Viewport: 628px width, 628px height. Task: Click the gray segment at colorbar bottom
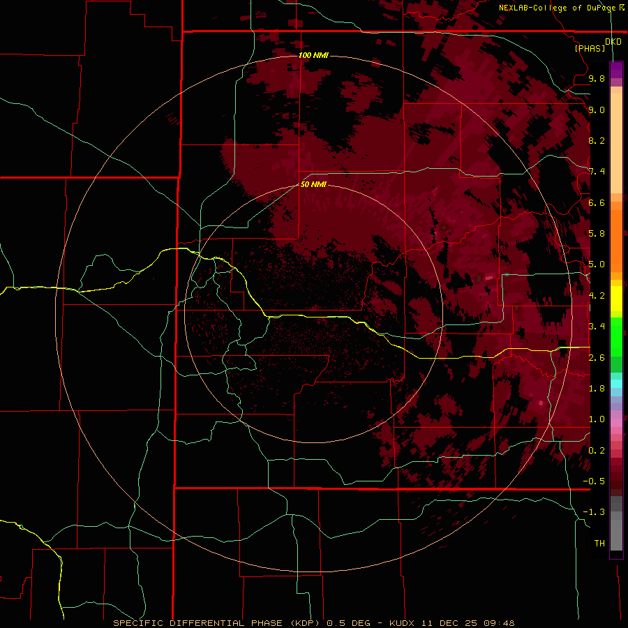tap(616, 532)
